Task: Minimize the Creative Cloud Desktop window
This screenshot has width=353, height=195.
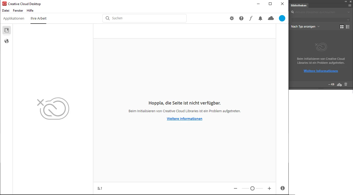Action: (258, 4)
